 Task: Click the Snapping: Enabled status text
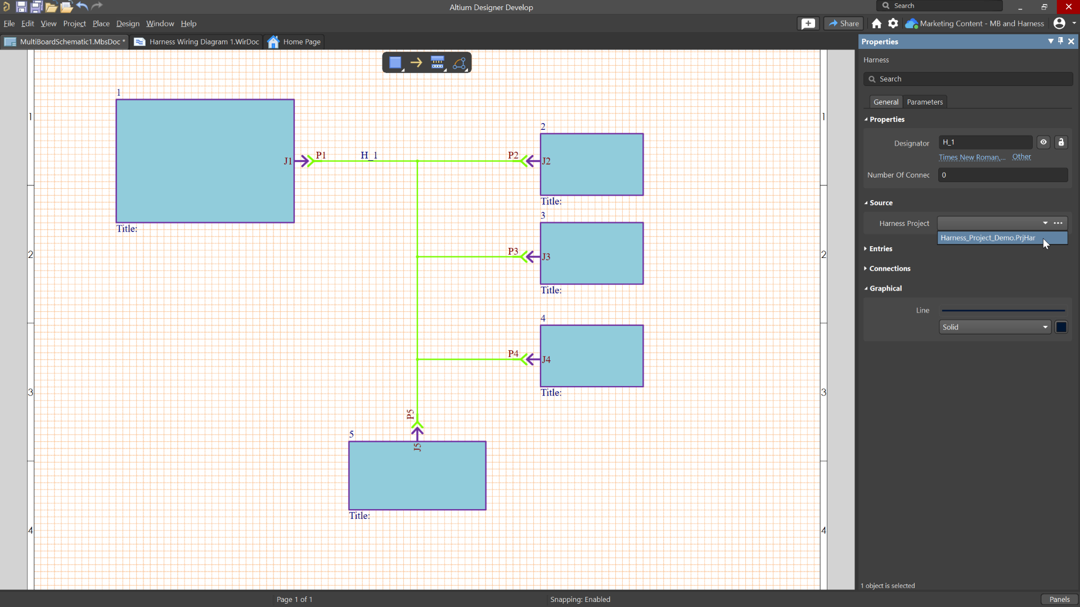[580, 599]
